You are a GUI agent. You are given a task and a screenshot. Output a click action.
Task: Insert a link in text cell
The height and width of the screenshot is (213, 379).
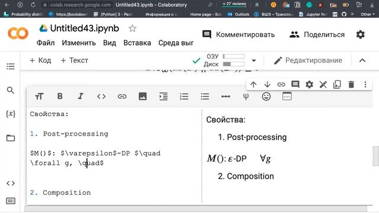point(122,96)
